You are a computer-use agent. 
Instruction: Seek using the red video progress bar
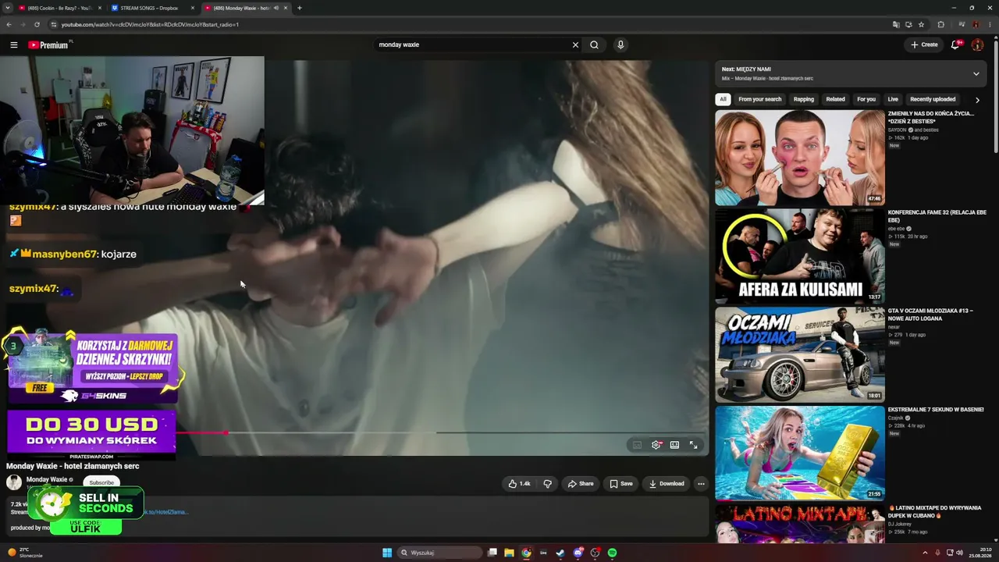442,432
